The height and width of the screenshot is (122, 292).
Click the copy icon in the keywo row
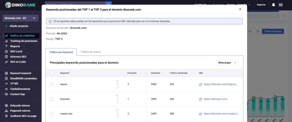click(x=117, y=84)
